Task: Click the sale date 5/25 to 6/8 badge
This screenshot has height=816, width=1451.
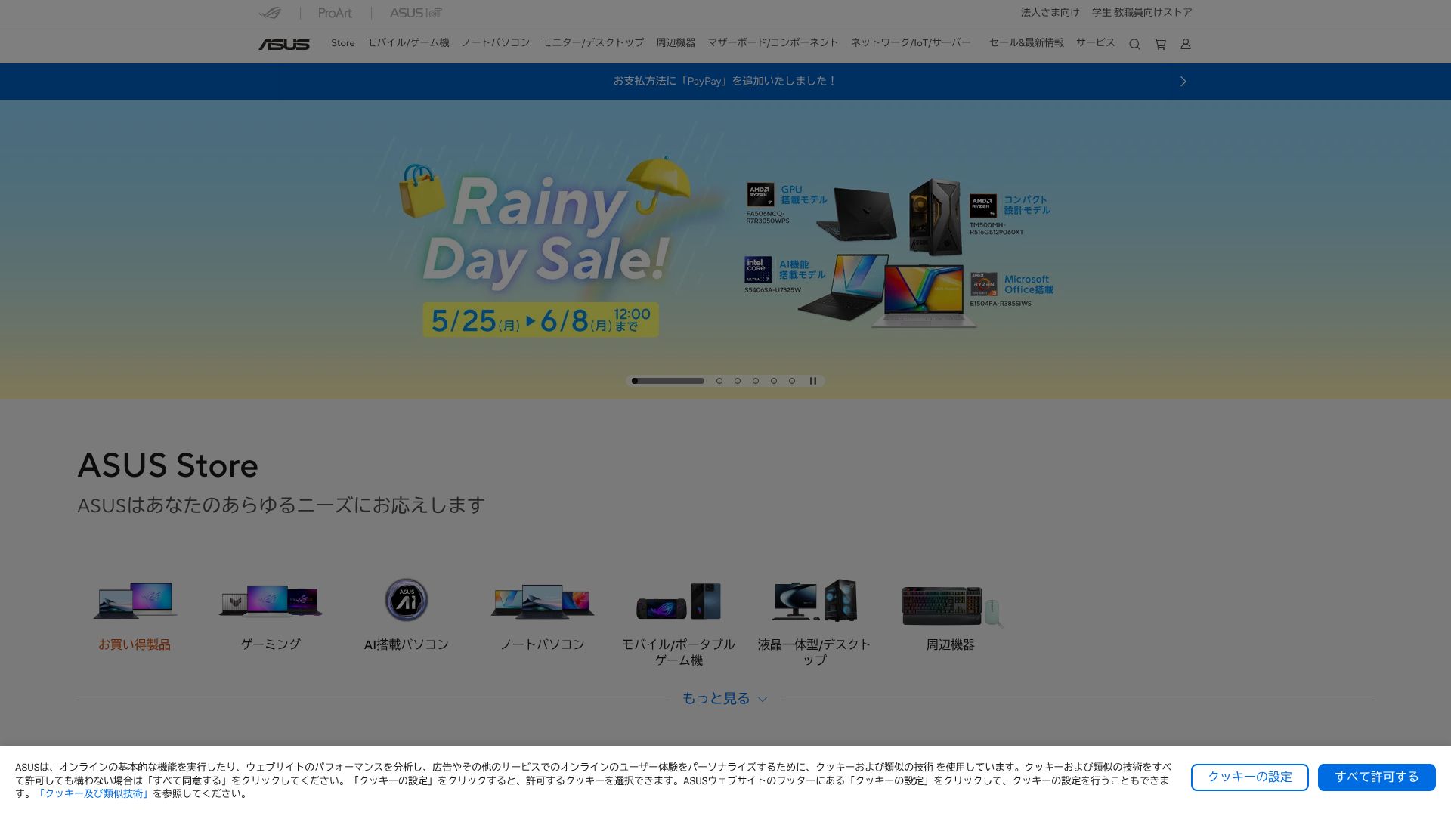Action: (x=540, y=320)
